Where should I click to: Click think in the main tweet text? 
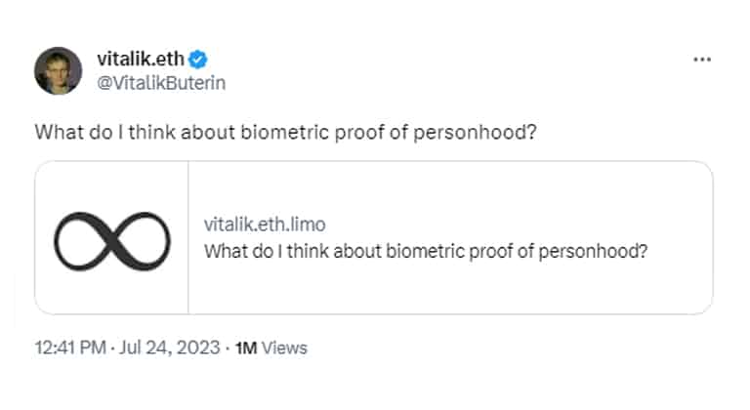point(151,133)
